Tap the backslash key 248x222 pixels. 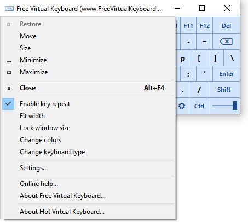pos(232,58)
